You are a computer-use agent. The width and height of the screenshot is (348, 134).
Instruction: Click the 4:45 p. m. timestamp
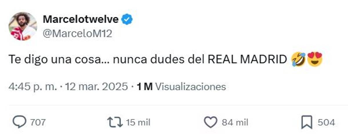click(x=32, y=87)
